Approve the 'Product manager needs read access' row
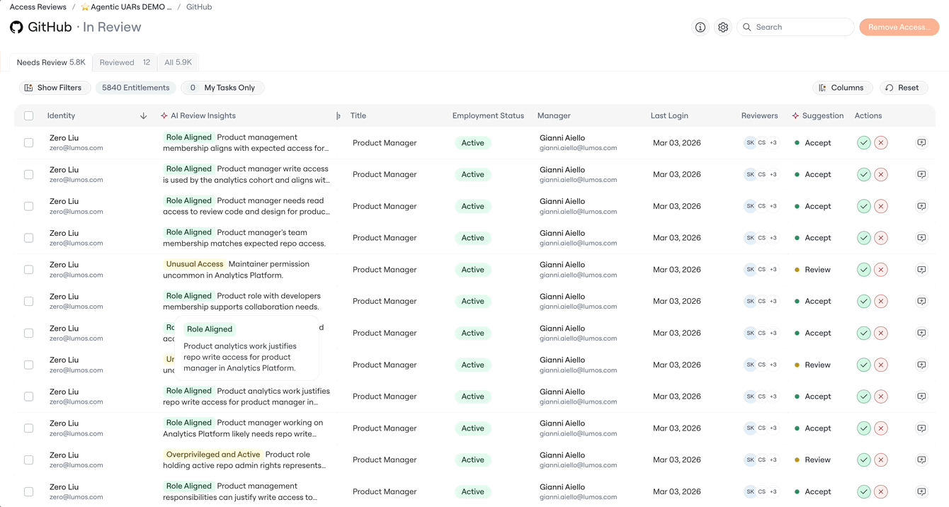949x507 pixels. click(x=864, y=206)
